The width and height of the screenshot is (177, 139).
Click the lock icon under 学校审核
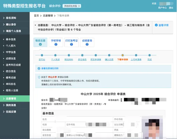56,44
